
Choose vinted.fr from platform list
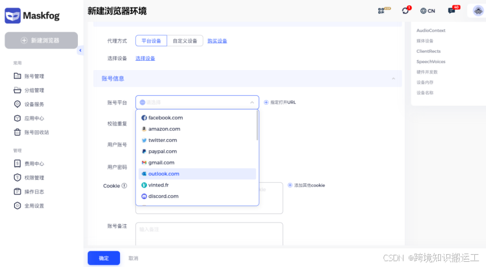tap(197, 185)
